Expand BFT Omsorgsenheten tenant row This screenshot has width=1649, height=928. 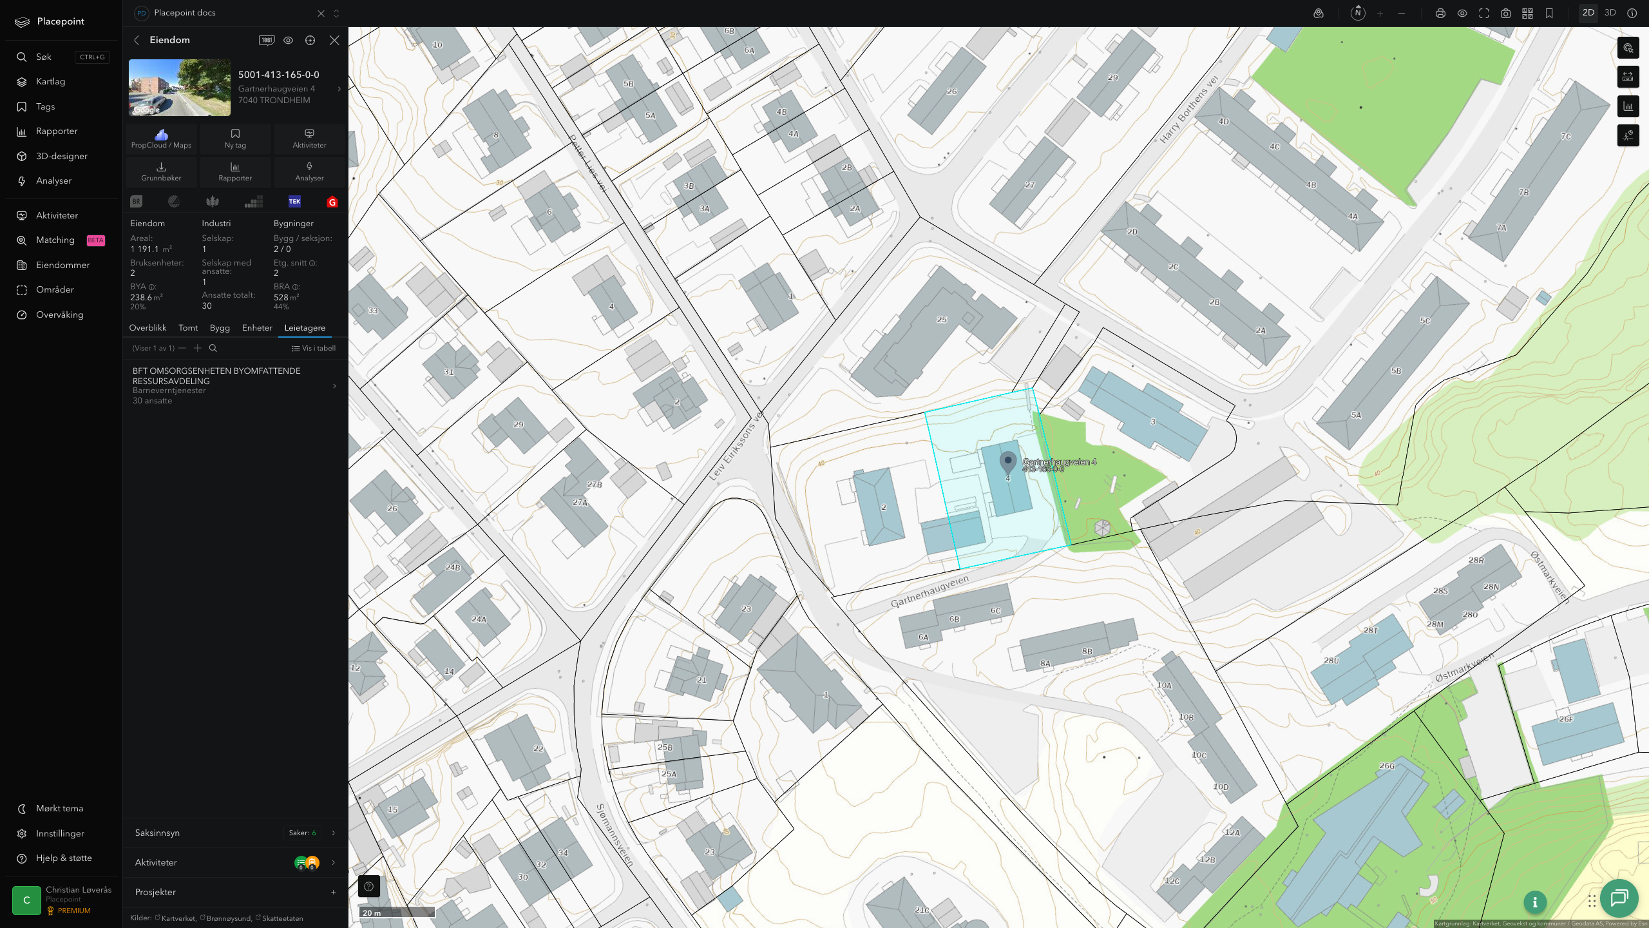coord(235,385)
